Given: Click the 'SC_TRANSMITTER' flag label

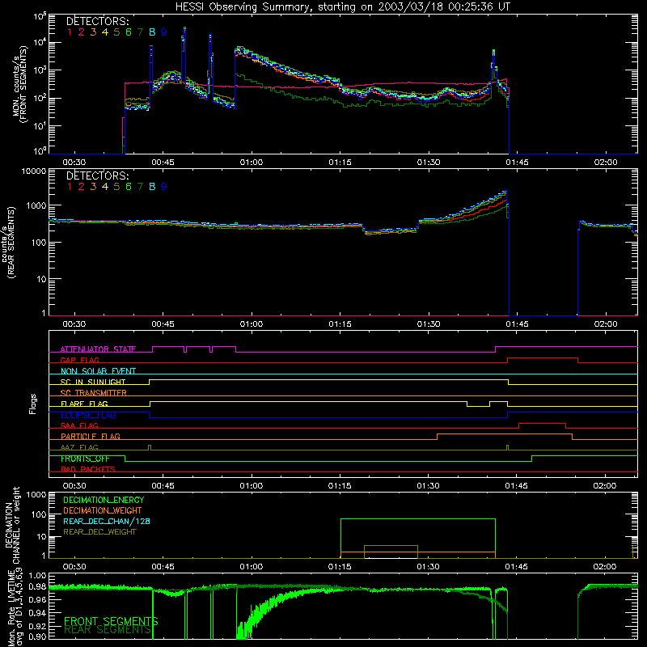Looking at the screenshot, I should click(x=94, y=393).
